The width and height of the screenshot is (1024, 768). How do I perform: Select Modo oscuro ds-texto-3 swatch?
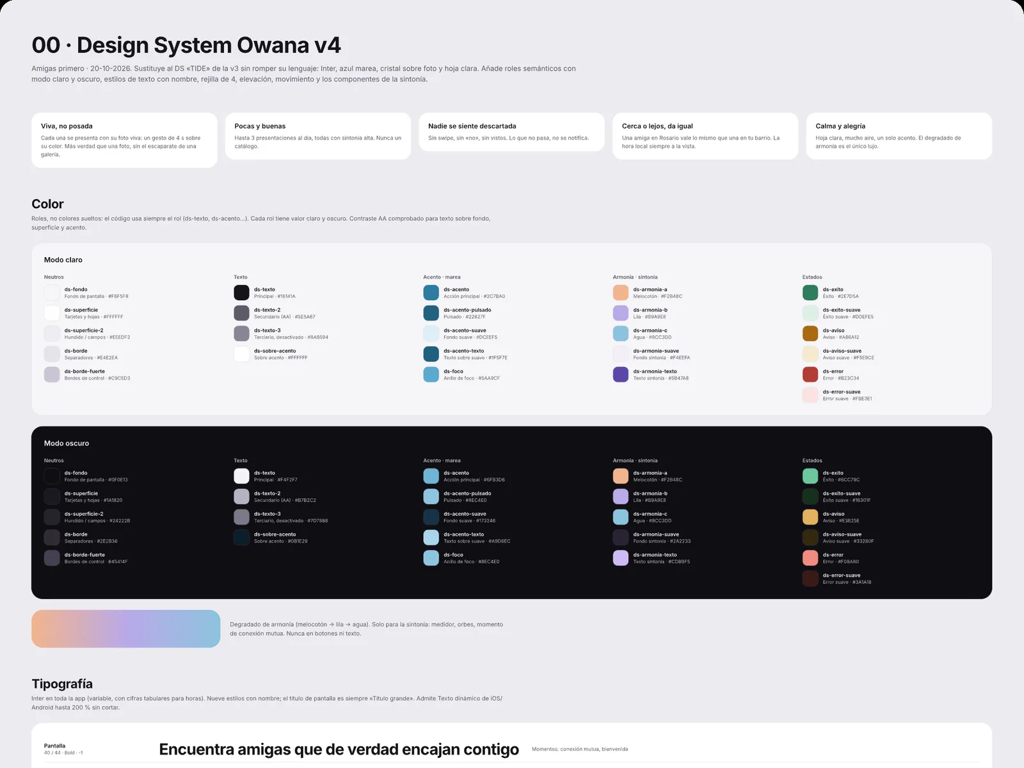241,517
